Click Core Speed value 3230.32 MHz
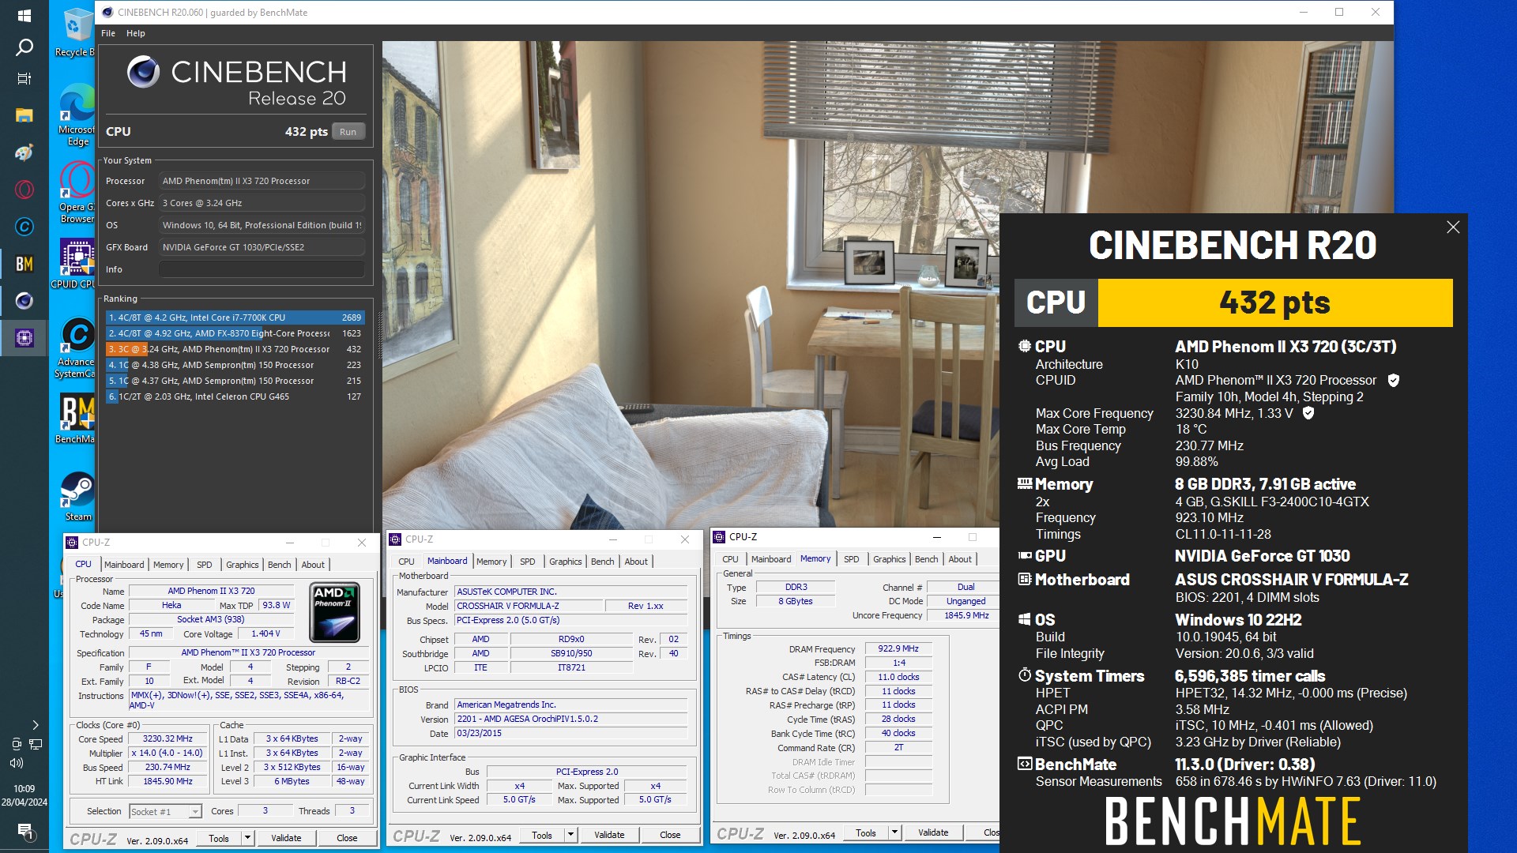This screenshot has height=853, width=1517. tap(168, 739)
